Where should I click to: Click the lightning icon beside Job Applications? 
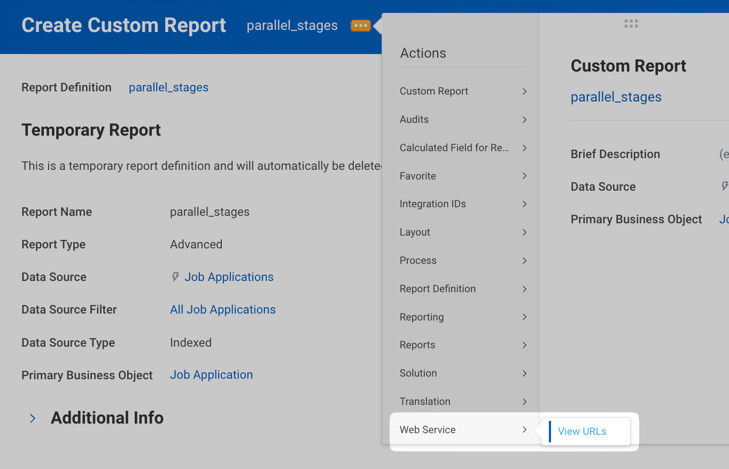(175, 277)
